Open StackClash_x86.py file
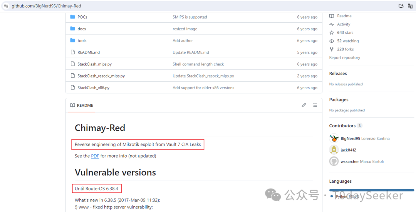This screenshot has height=212, width=416. (93, 87)
